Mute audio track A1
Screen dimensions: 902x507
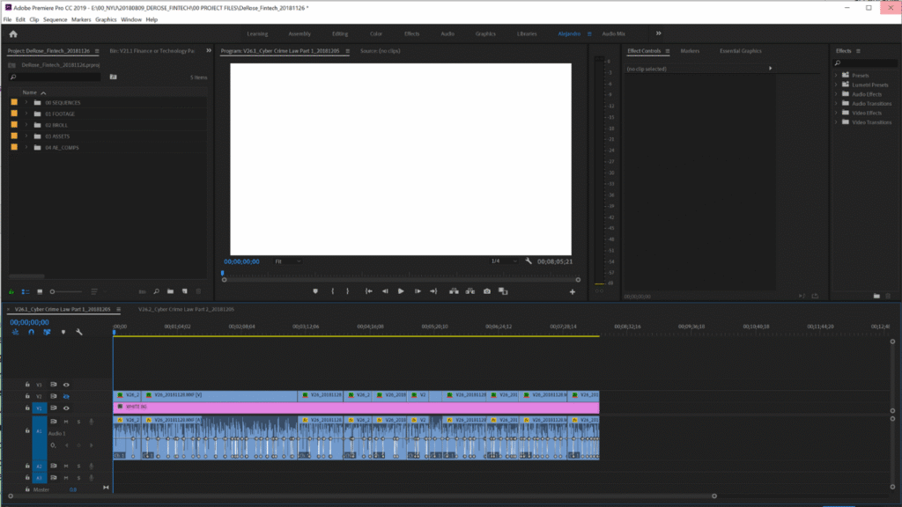[66, 422]
